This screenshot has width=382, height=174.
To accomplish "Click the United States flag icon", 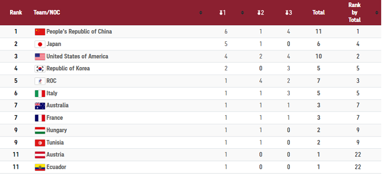I will pyautogui.click(x=40, y=57).
